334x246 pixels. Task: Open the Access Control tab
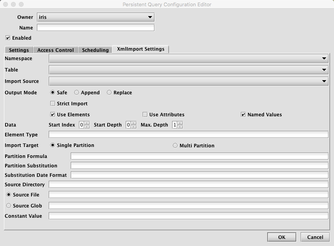55,50
